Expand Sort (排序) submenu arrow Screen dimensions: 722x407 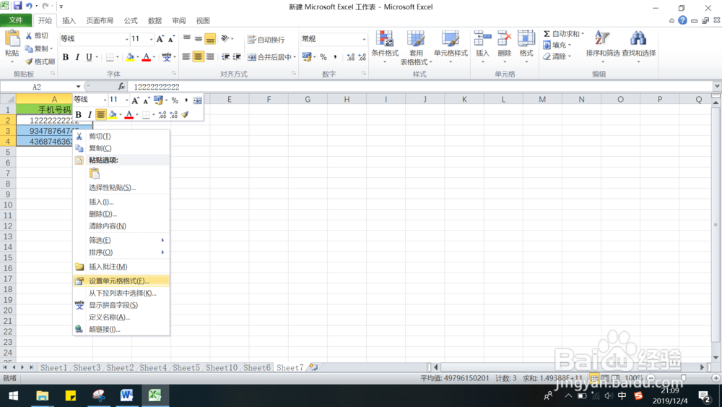(x=162, y=252)
